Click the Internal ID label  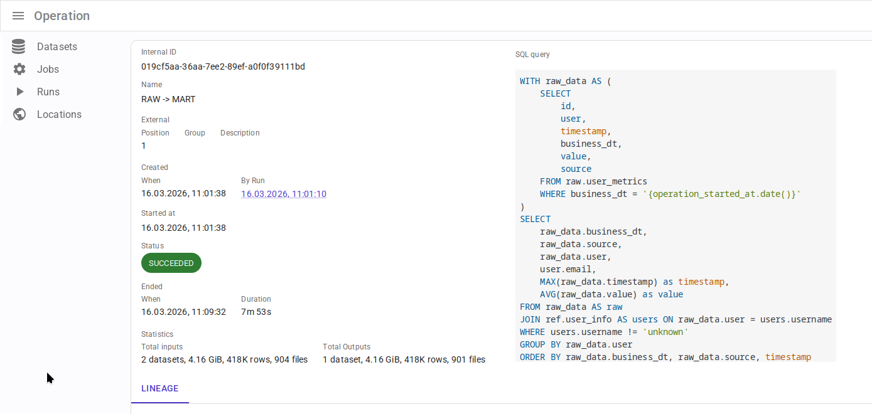point(159,52)
